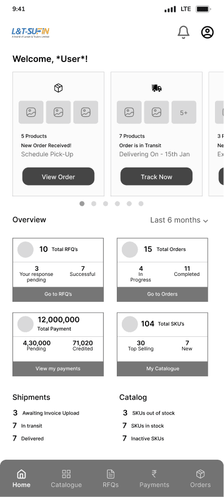224x497 pixels.
Task: Select the View my payments button
Action: coord(58,368)
